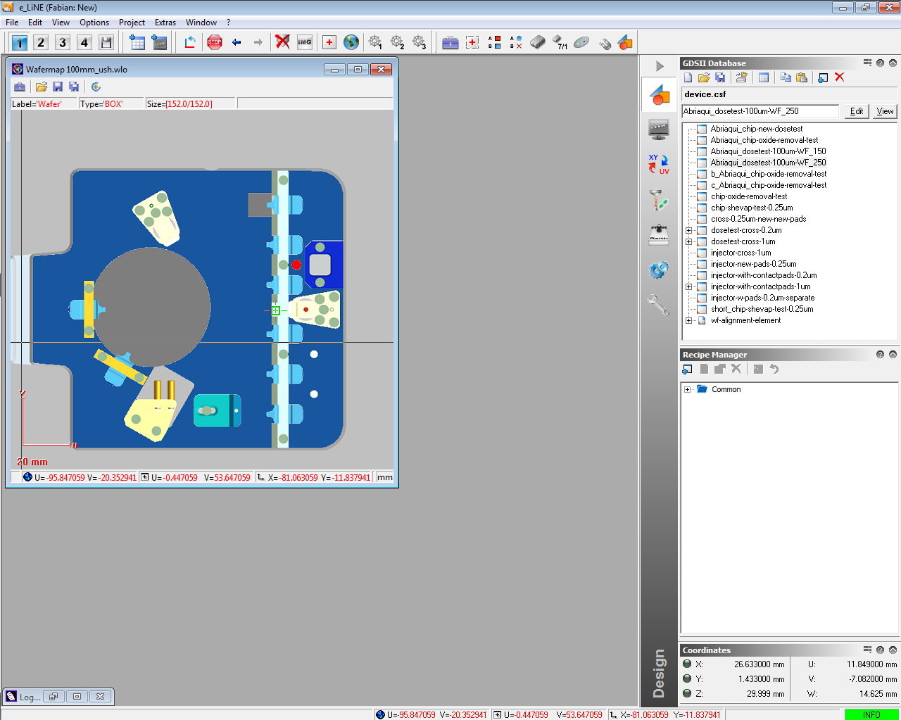
Task: Expand the wf-alignment-element tree node
Action: click(x=688, y=320)
